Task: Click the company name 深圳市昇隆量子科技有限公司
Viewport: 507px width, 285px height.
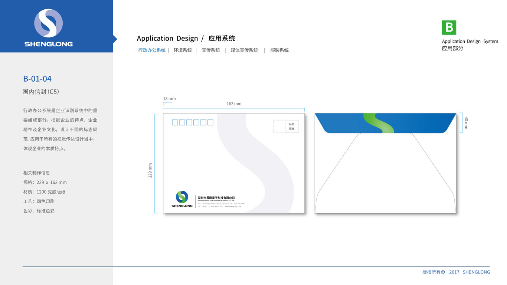Action: coord(216,198)
